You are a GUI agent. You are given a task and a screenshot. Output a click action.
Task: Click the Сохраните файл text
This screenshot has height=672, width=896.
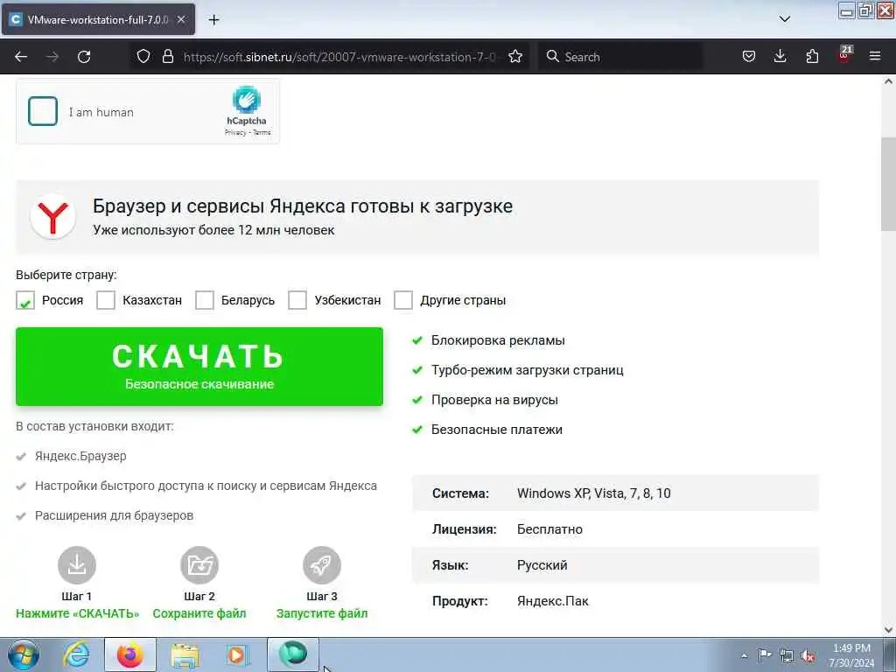pos(199,613)
